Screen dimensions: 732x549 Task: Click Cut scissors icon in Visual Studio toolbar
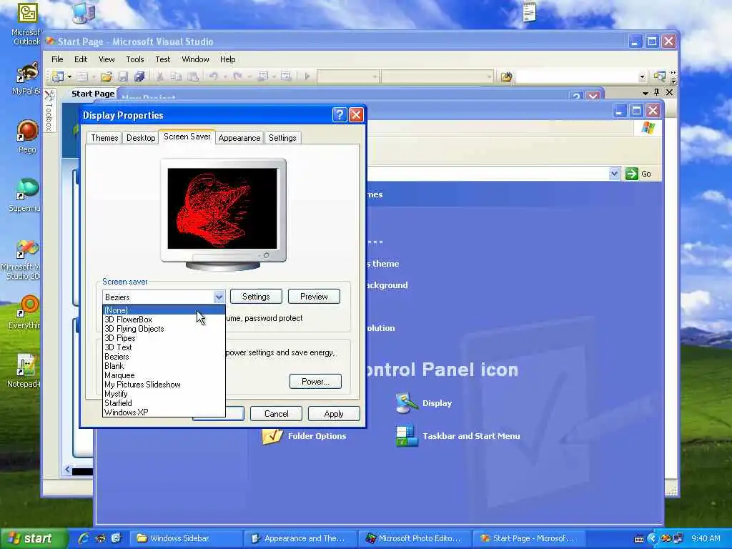coord(160,76)
